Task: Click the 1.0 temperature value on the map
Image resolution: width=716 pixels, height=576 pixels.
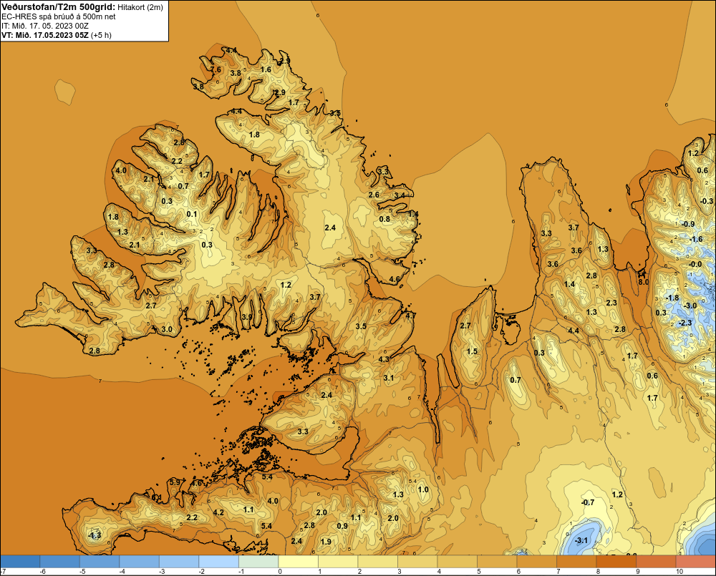Action: (423, 489)
